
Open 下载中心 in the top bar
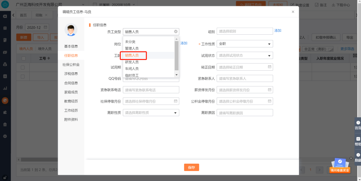coord(341,5)
